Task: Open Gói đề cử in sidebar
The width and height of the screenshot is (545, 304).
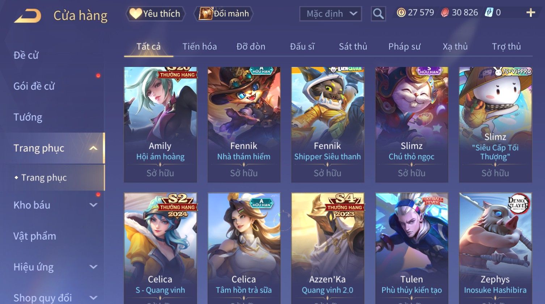Action: coord(34,86)
